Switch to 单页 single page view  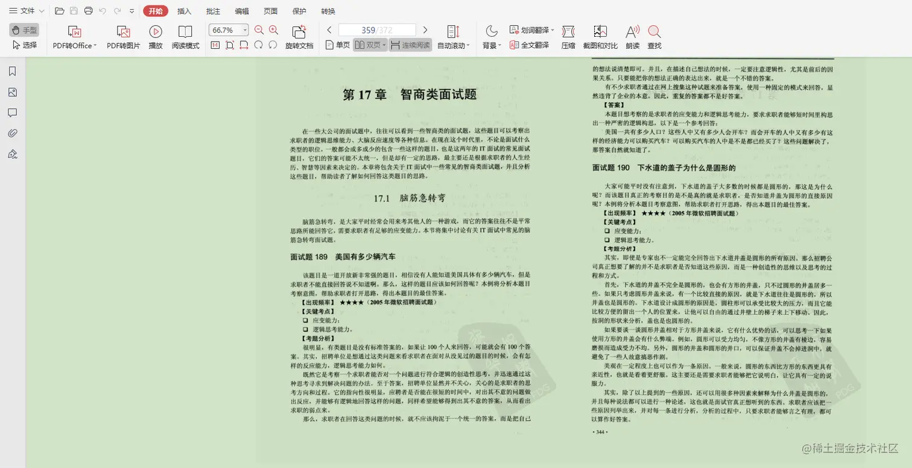(339, 45)
